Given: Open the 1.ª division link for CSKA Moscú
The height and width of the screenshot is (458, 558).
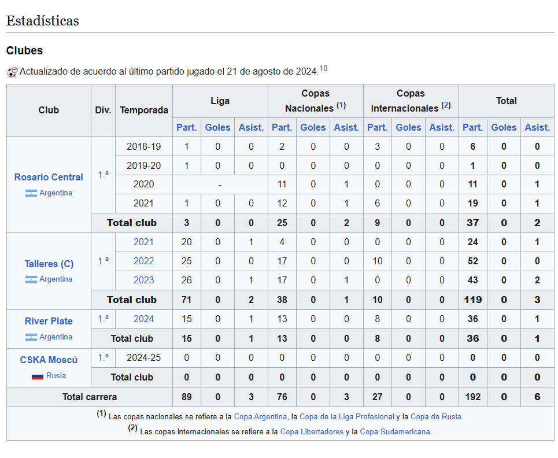Looking at the screenshot, I should 103,357.
